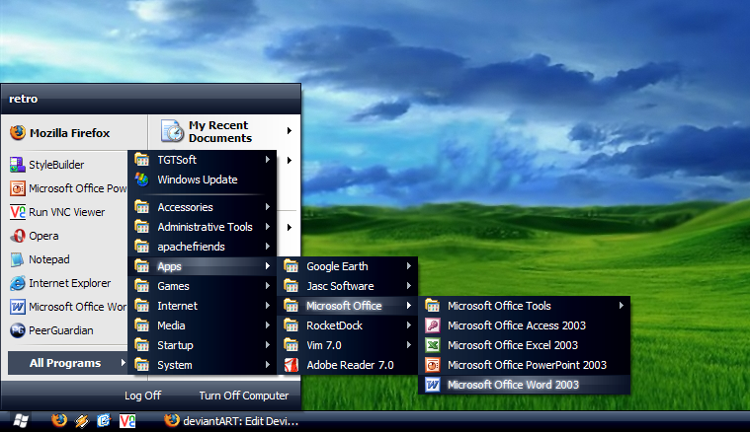This screenshot has width=750, height=432.
Task: Click the Run VNC Viewer icon
Action: point(18,212)
